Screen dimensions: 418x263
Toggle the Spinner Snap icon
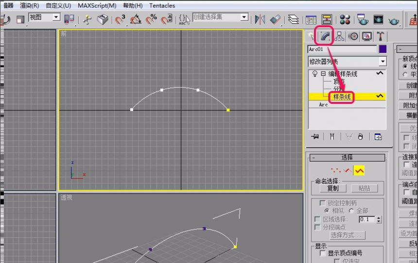click(x=167, y=19)
